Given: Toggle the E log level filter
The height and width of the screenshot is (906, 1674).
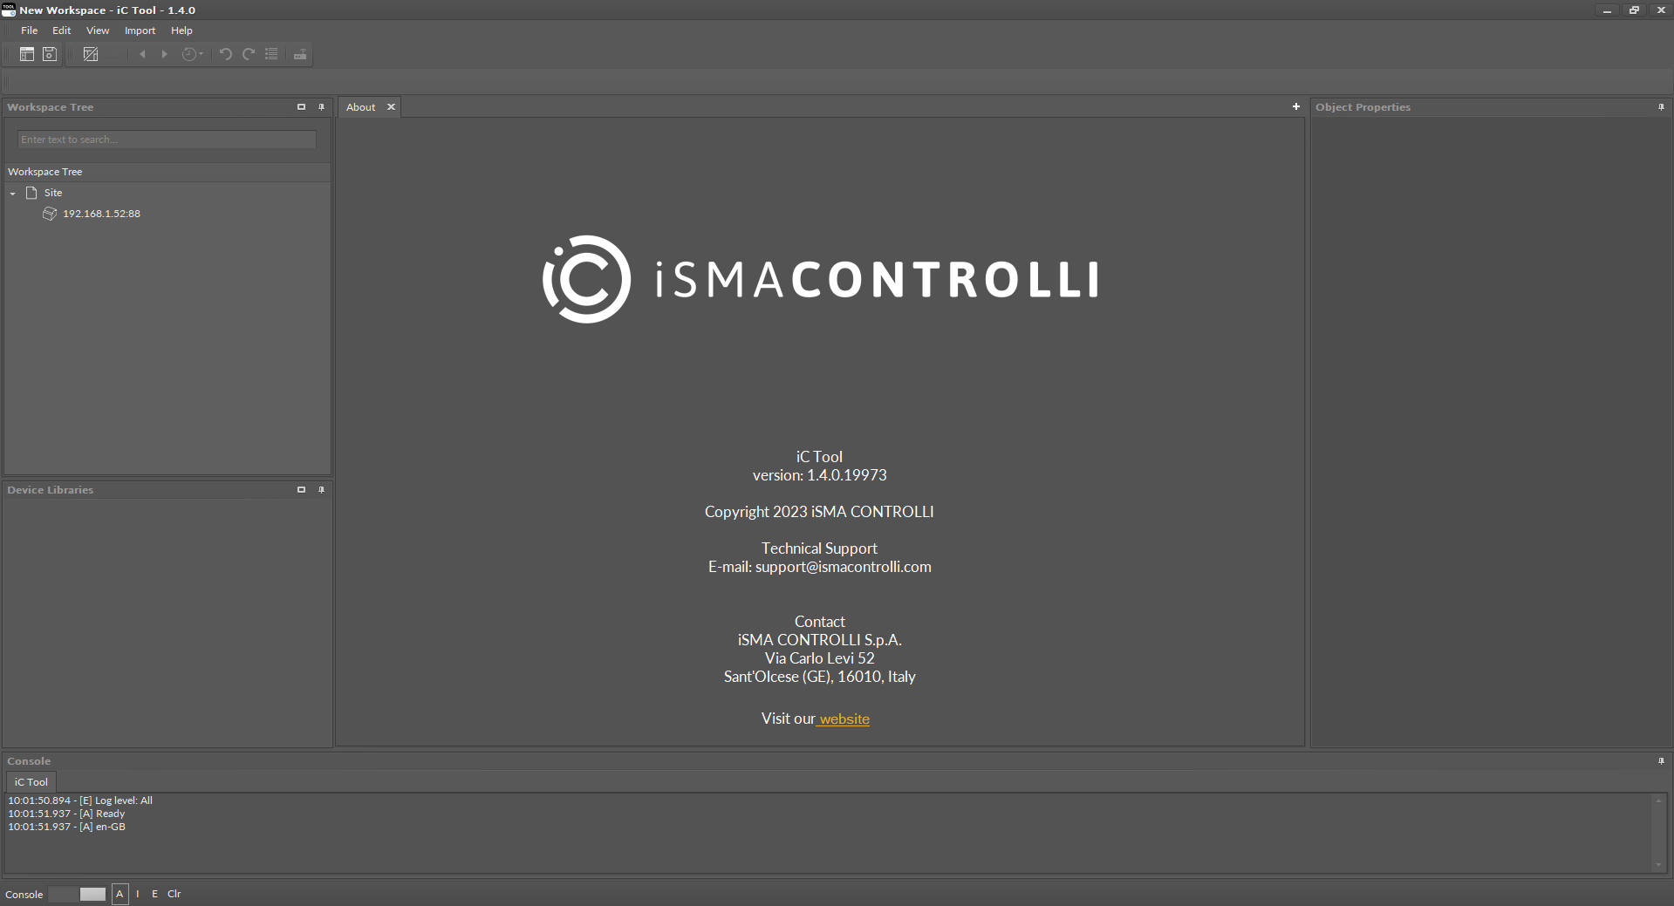Looking at the screenshot, I should [154, 894].
